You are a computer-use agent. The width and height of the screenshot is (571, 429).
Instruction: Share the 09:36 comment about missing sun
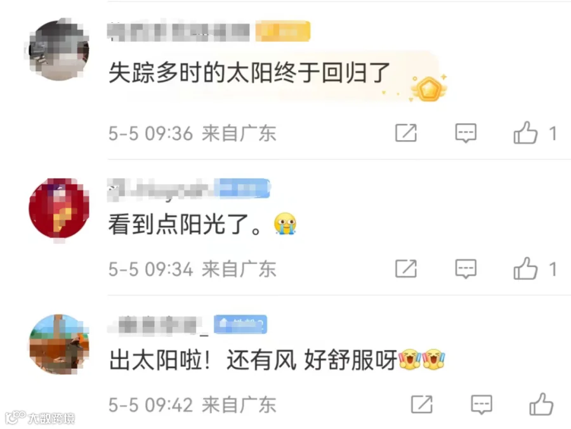click(x=406, y=133)
